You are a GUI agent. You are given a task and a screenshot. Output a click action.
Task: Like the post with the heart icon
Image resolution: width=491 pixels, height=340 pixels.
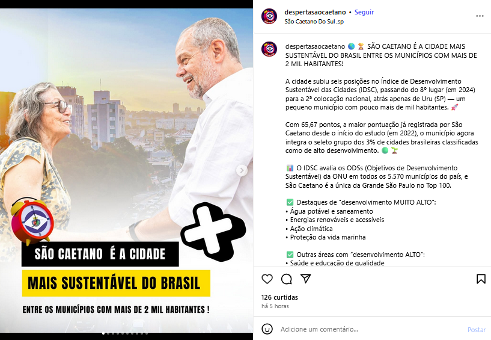point(267,279)
